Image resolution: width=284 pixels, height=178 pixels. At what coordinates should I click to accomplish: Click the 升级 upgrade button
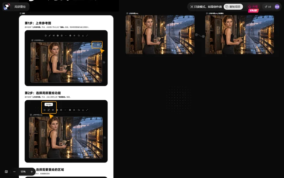pos(253,7)
